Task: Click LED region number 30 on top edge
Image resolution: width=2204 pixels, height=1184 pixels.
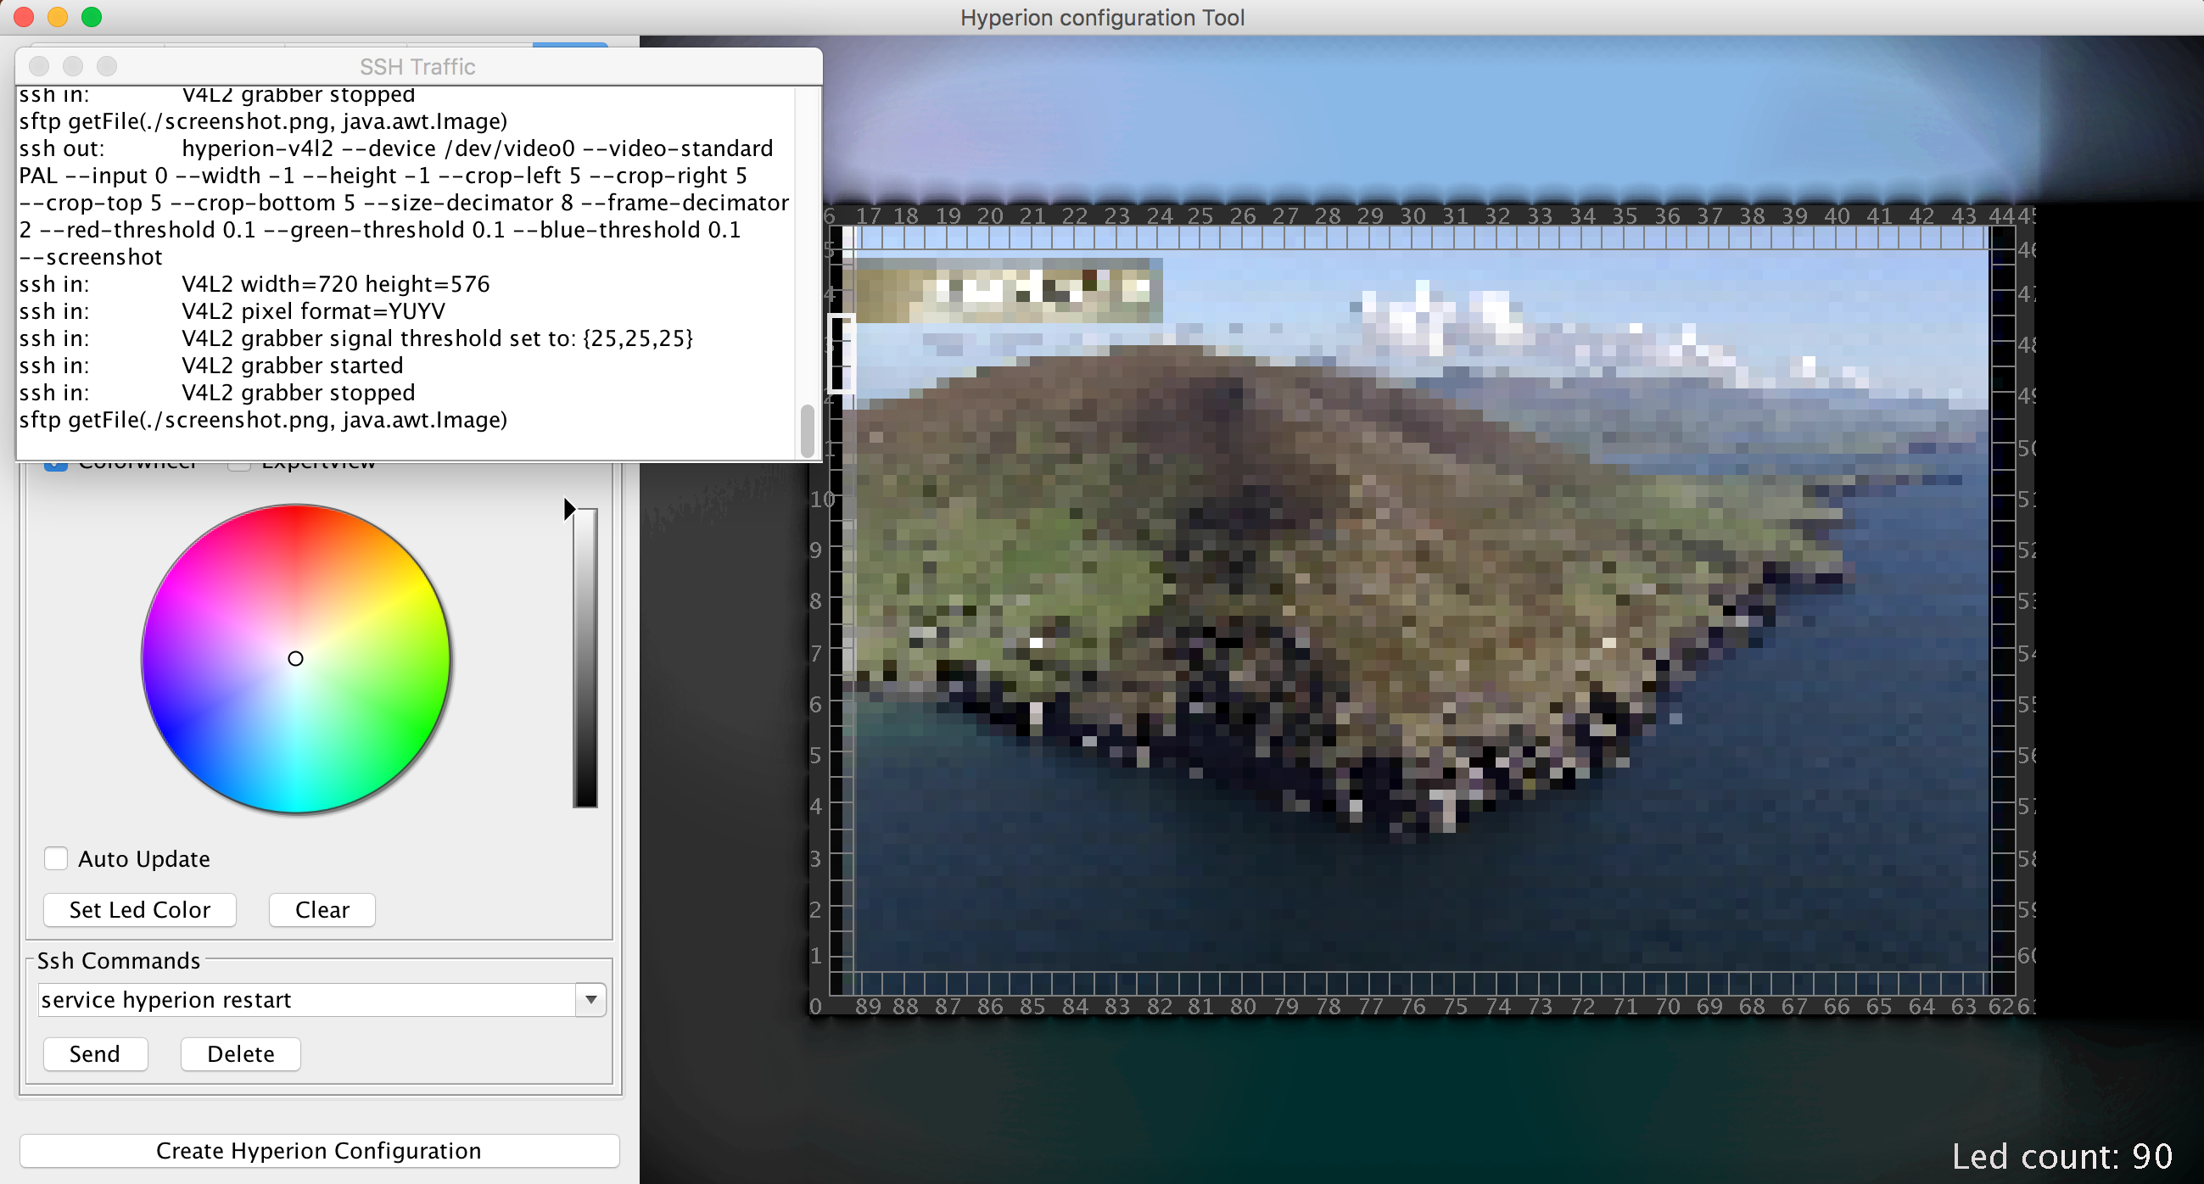Action: point(1412,216)
